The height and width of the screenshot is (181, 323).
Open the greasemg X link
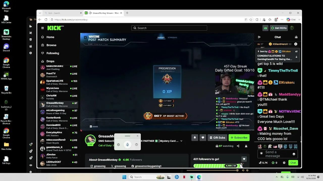tap(118, 166)
